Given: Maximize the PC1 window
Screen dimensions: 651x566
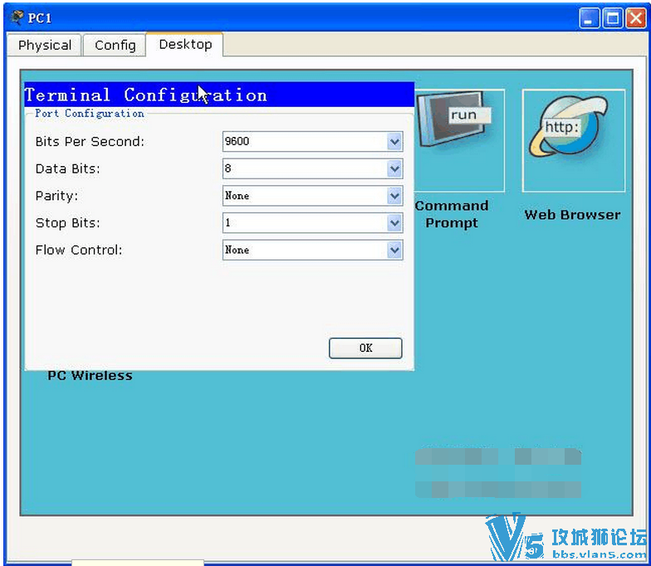Looking at the screenshot, I should click(x=613, y=18).
